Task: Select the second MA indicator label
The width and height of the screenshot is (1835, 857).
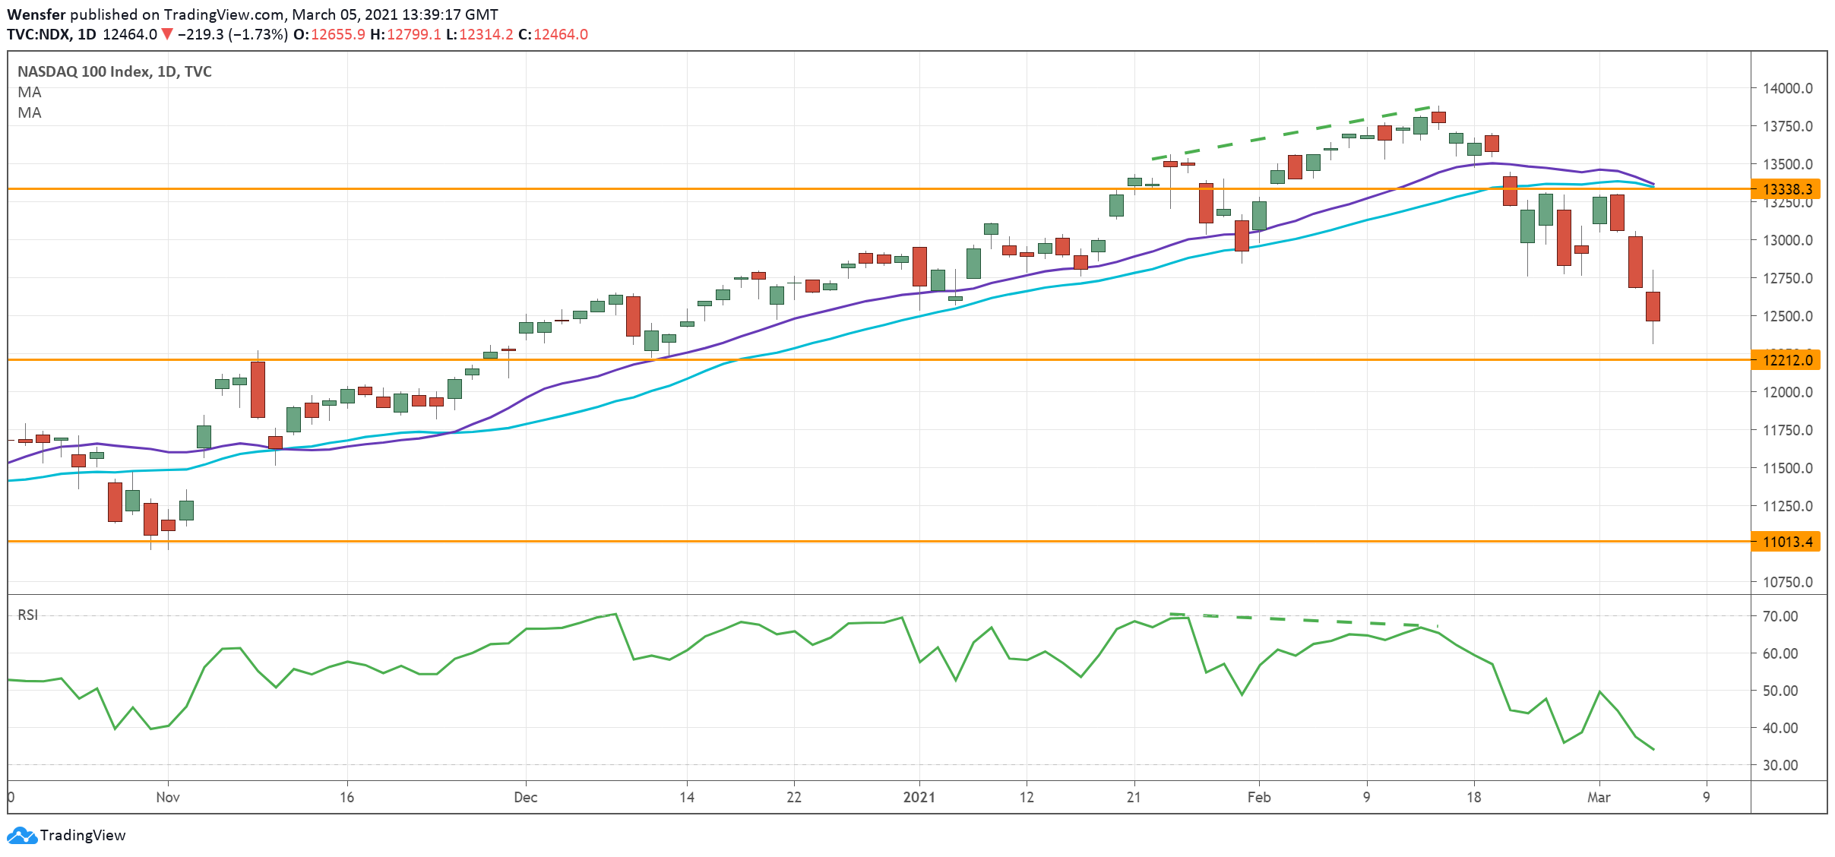Action: (x=30, y=112)
